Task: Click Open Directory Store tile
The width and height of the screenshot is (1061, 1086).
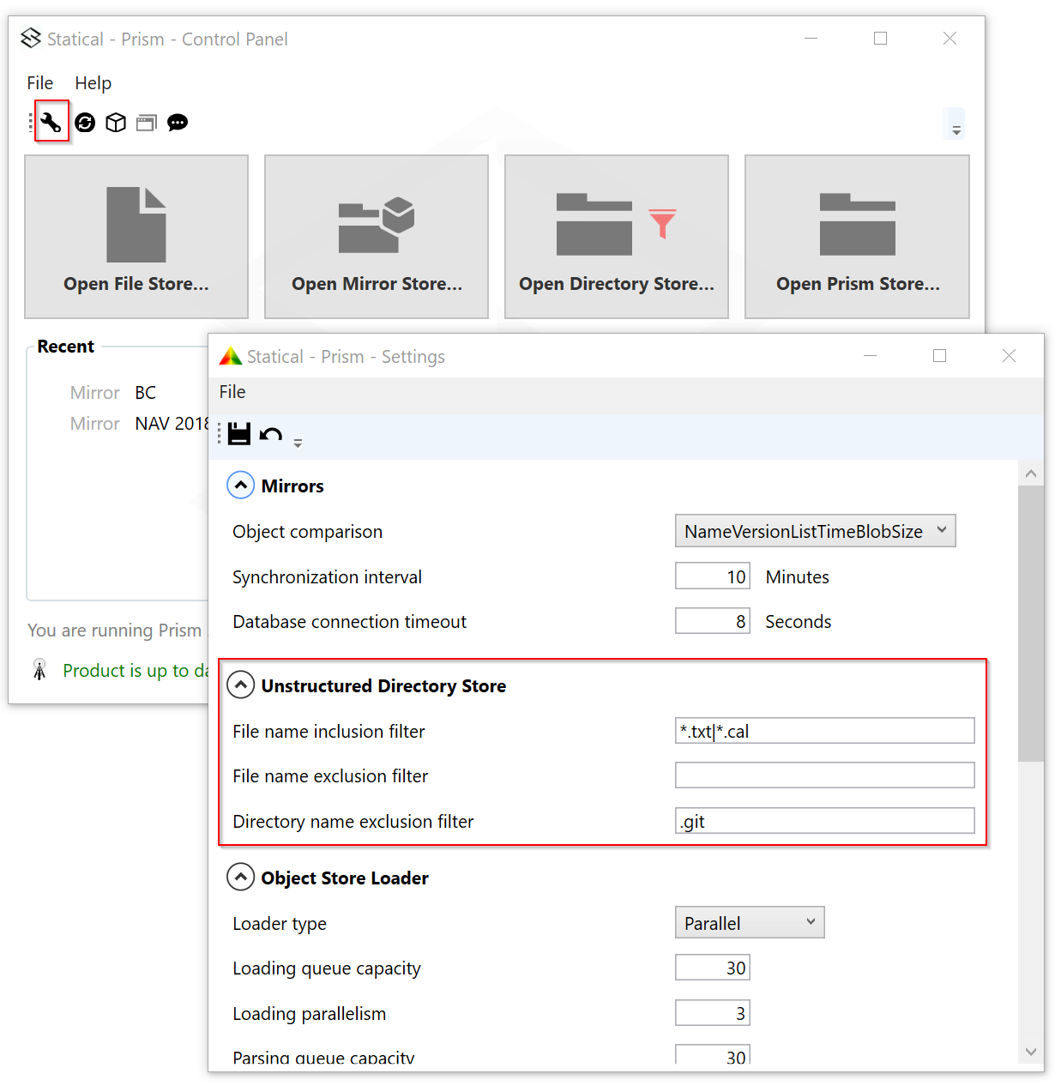Action: [x=617, y=237]
